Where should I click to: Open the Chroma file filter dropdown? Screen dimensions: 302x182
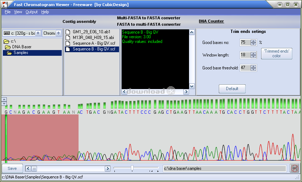coord(58,33)
